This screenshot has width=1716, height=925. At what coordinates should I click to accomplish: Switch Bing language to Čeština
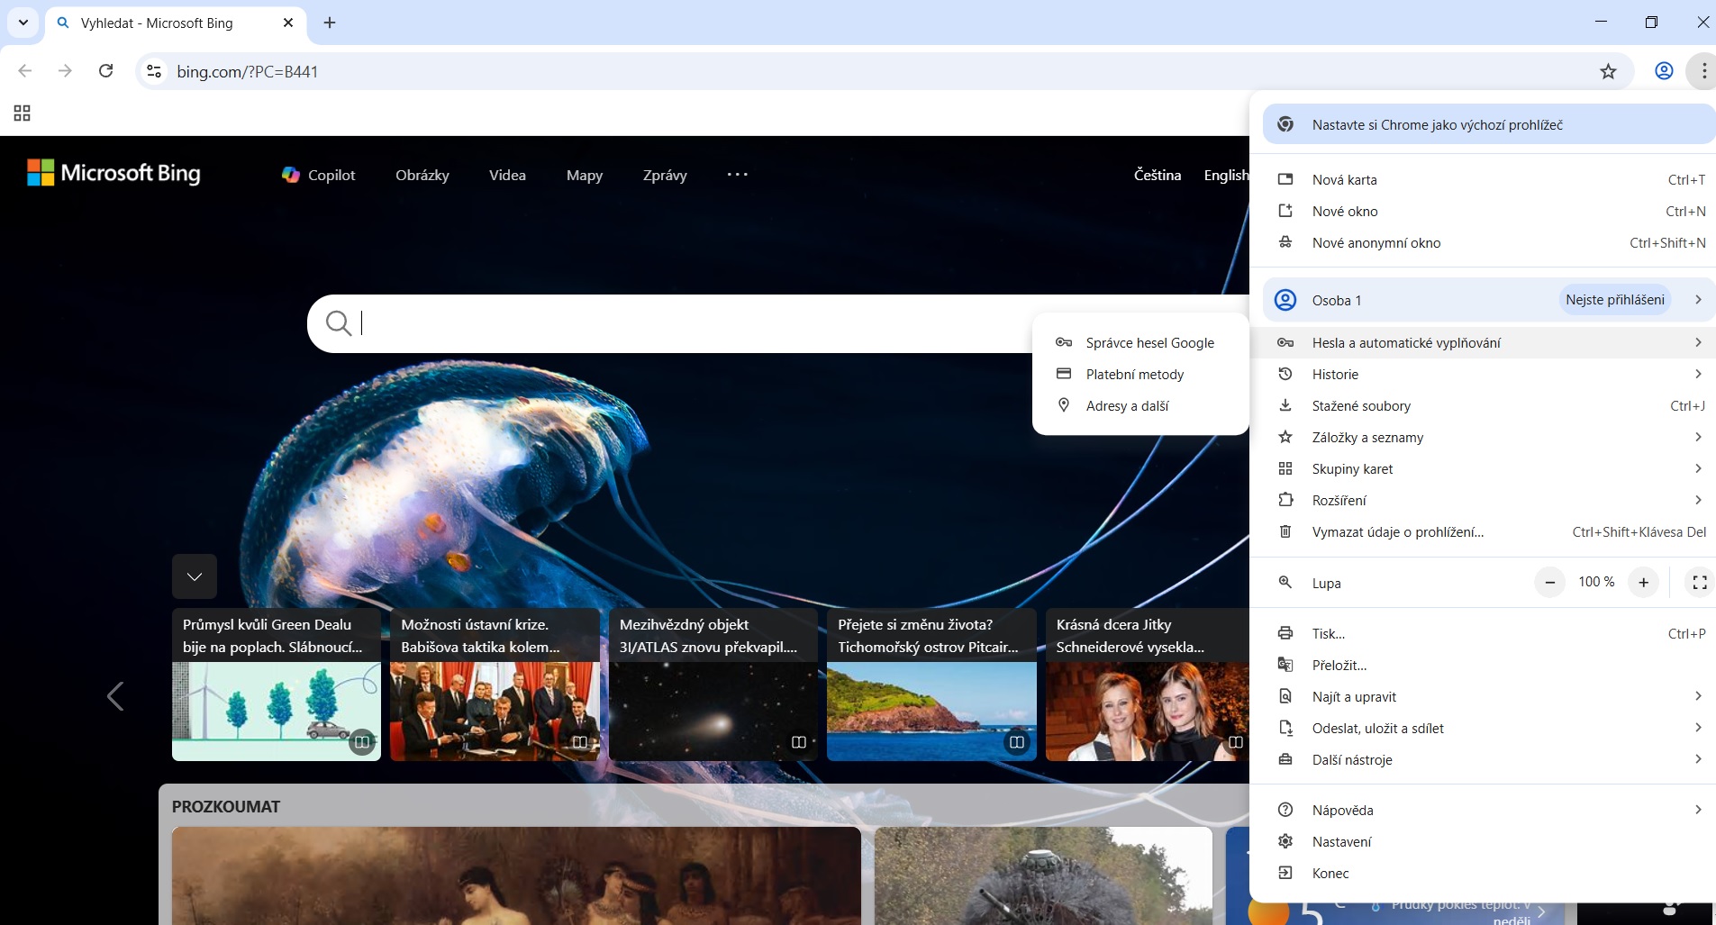click(x=1157, y=175)
